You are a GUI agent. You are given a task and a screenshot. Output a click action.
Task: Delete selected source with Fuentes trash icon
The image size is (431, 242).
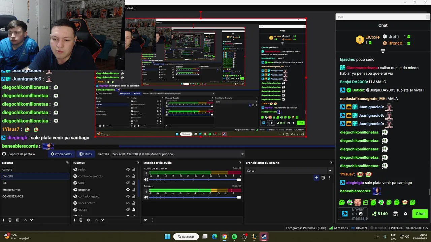pyautogui.click(x=81, y=220)
